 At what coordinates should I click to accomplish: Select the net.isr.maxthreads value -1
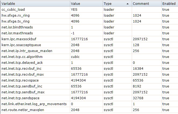pyautogui.click(x=72, y=33)
